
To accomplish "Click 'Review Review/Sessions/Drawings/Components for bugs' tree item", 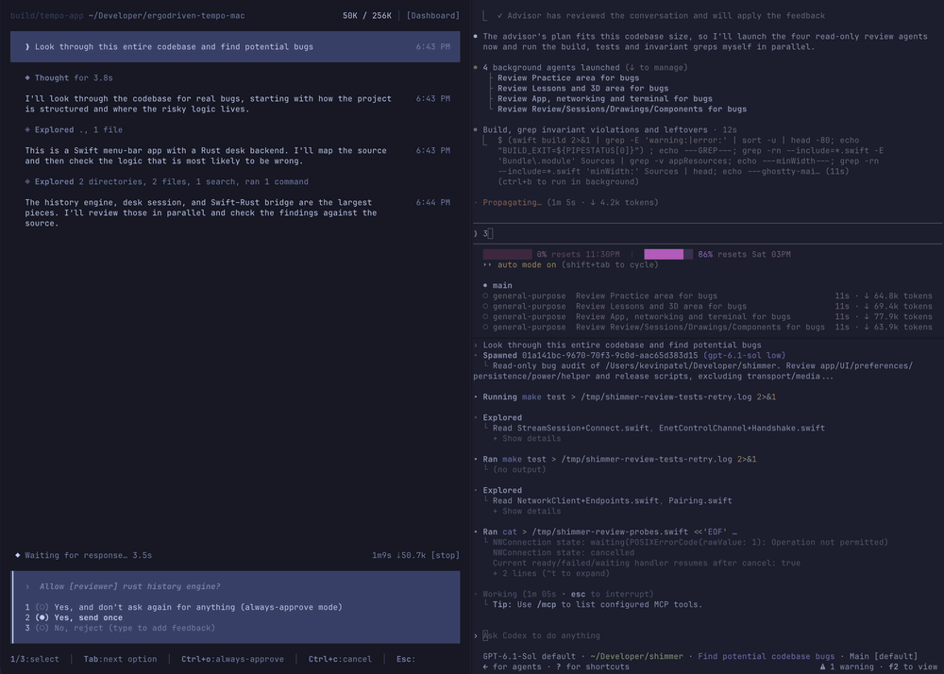I will click(622, 109).
